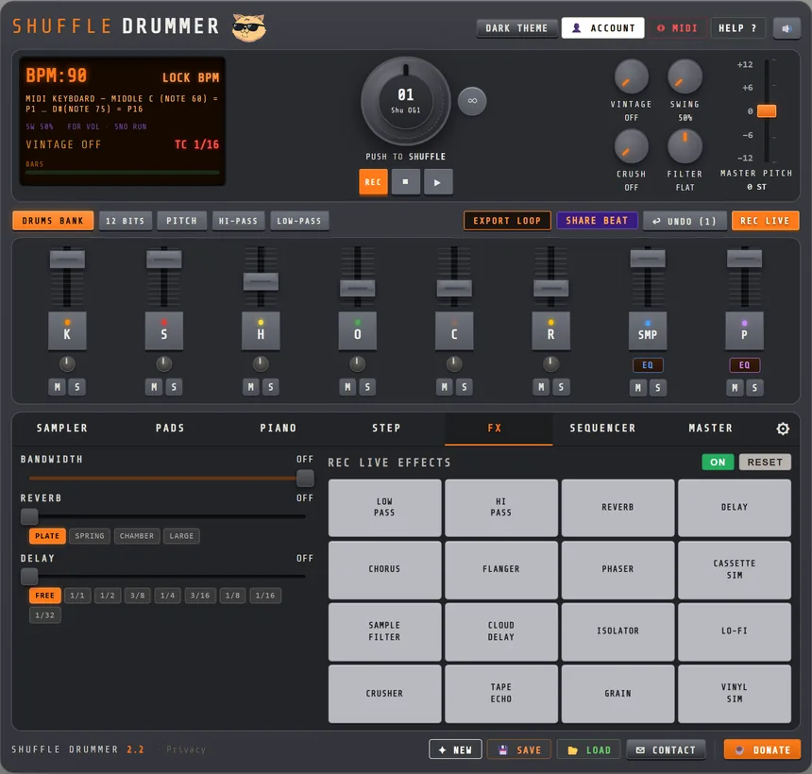The image size is (812, 774).
Task: Toggle REC live effects ON switch
Action: click(718, 462)
